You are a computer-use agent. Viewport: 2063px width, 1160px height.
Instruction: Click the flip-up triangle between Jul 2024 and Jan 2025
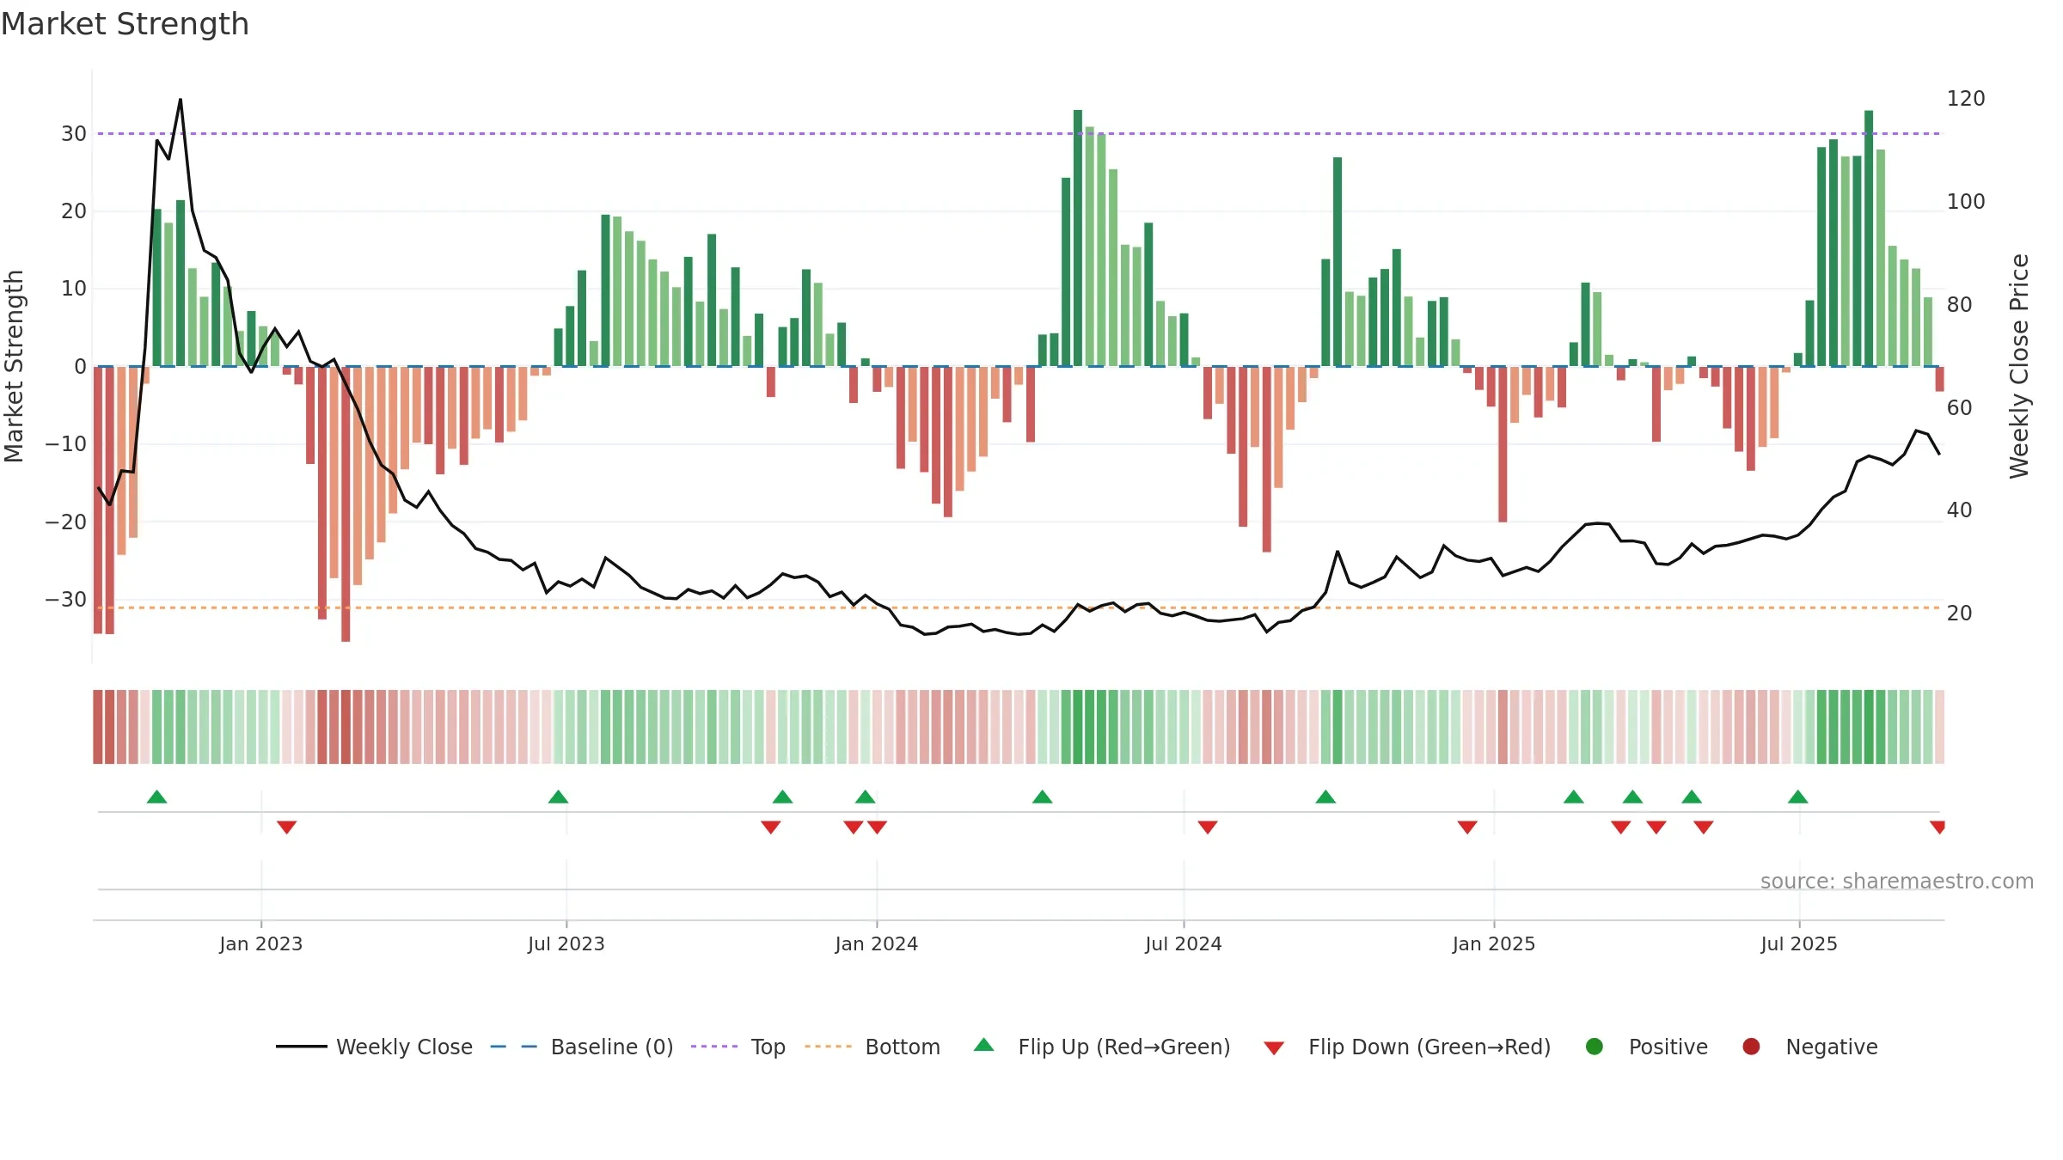pos(1325,797)
